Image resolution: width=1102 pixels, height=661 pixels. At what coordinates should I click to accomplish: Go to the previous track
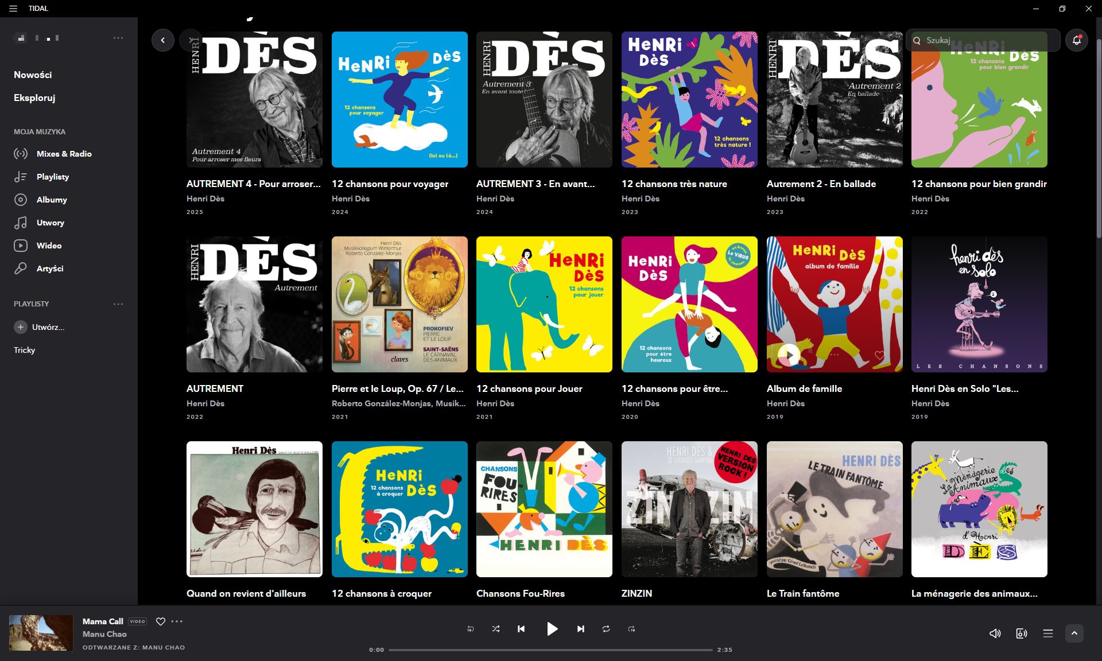click(x=521, y=629)
